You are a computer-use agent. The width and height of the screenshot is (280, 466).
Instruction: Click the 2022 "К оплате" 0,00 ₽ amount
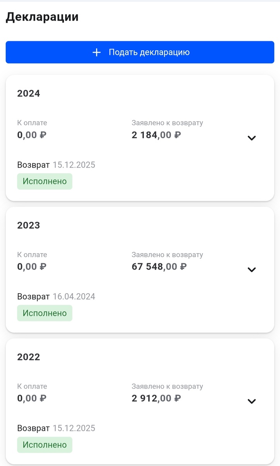32,398
